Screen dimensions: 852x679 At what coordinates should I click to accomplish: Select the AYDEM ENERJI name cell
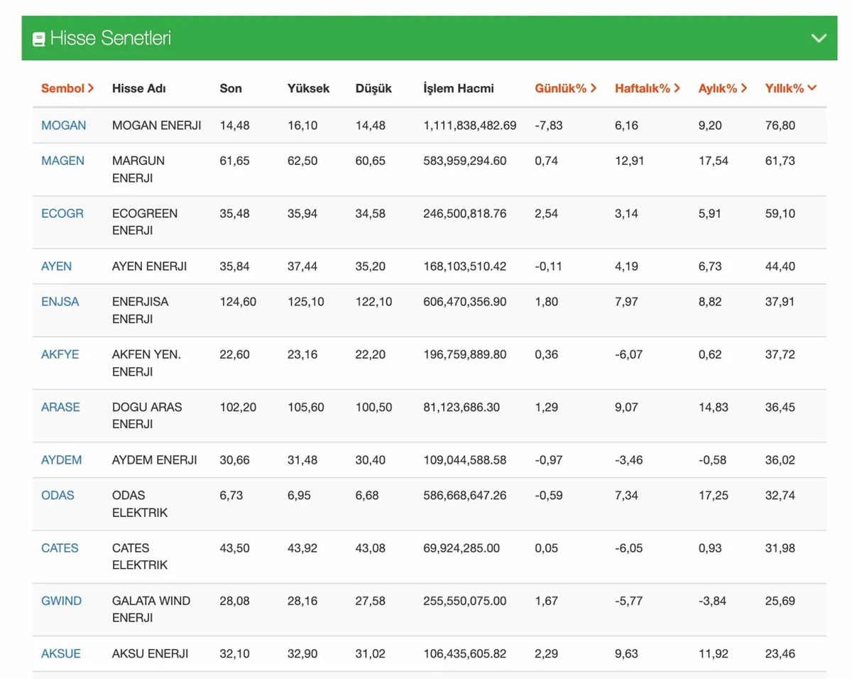155,460
